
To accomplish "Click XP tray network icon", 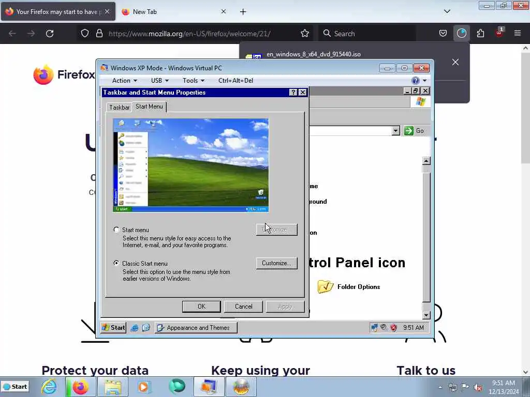I will tap(374, 327).
